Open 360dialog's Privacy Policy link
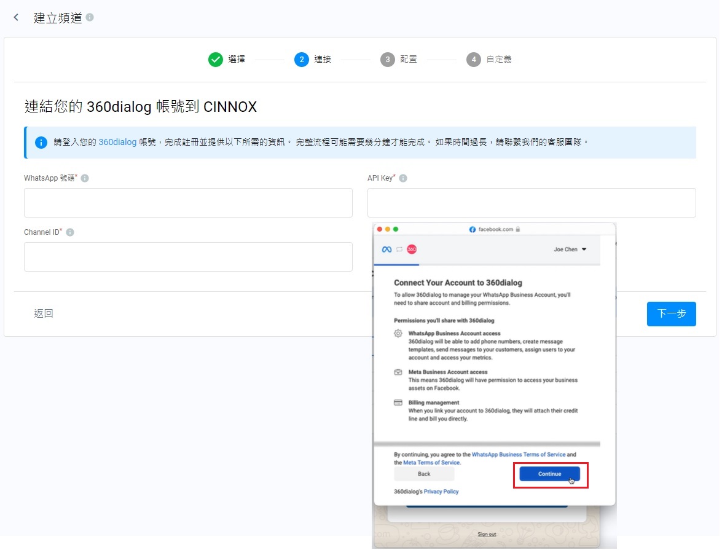This screenshot has width=722, height=550. coord(441,492)
